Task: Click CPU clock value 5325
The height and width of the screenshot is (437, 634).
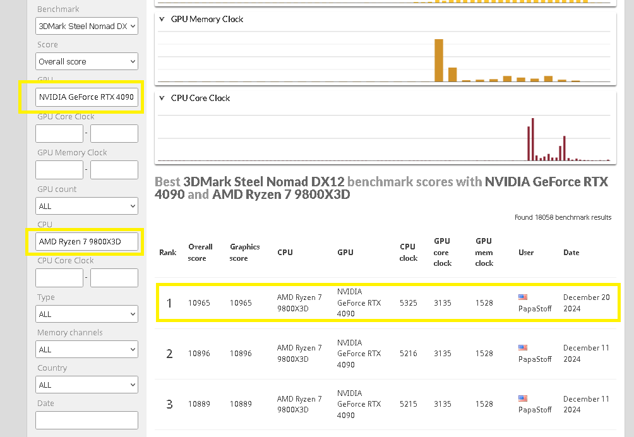Action: (409, 302)
